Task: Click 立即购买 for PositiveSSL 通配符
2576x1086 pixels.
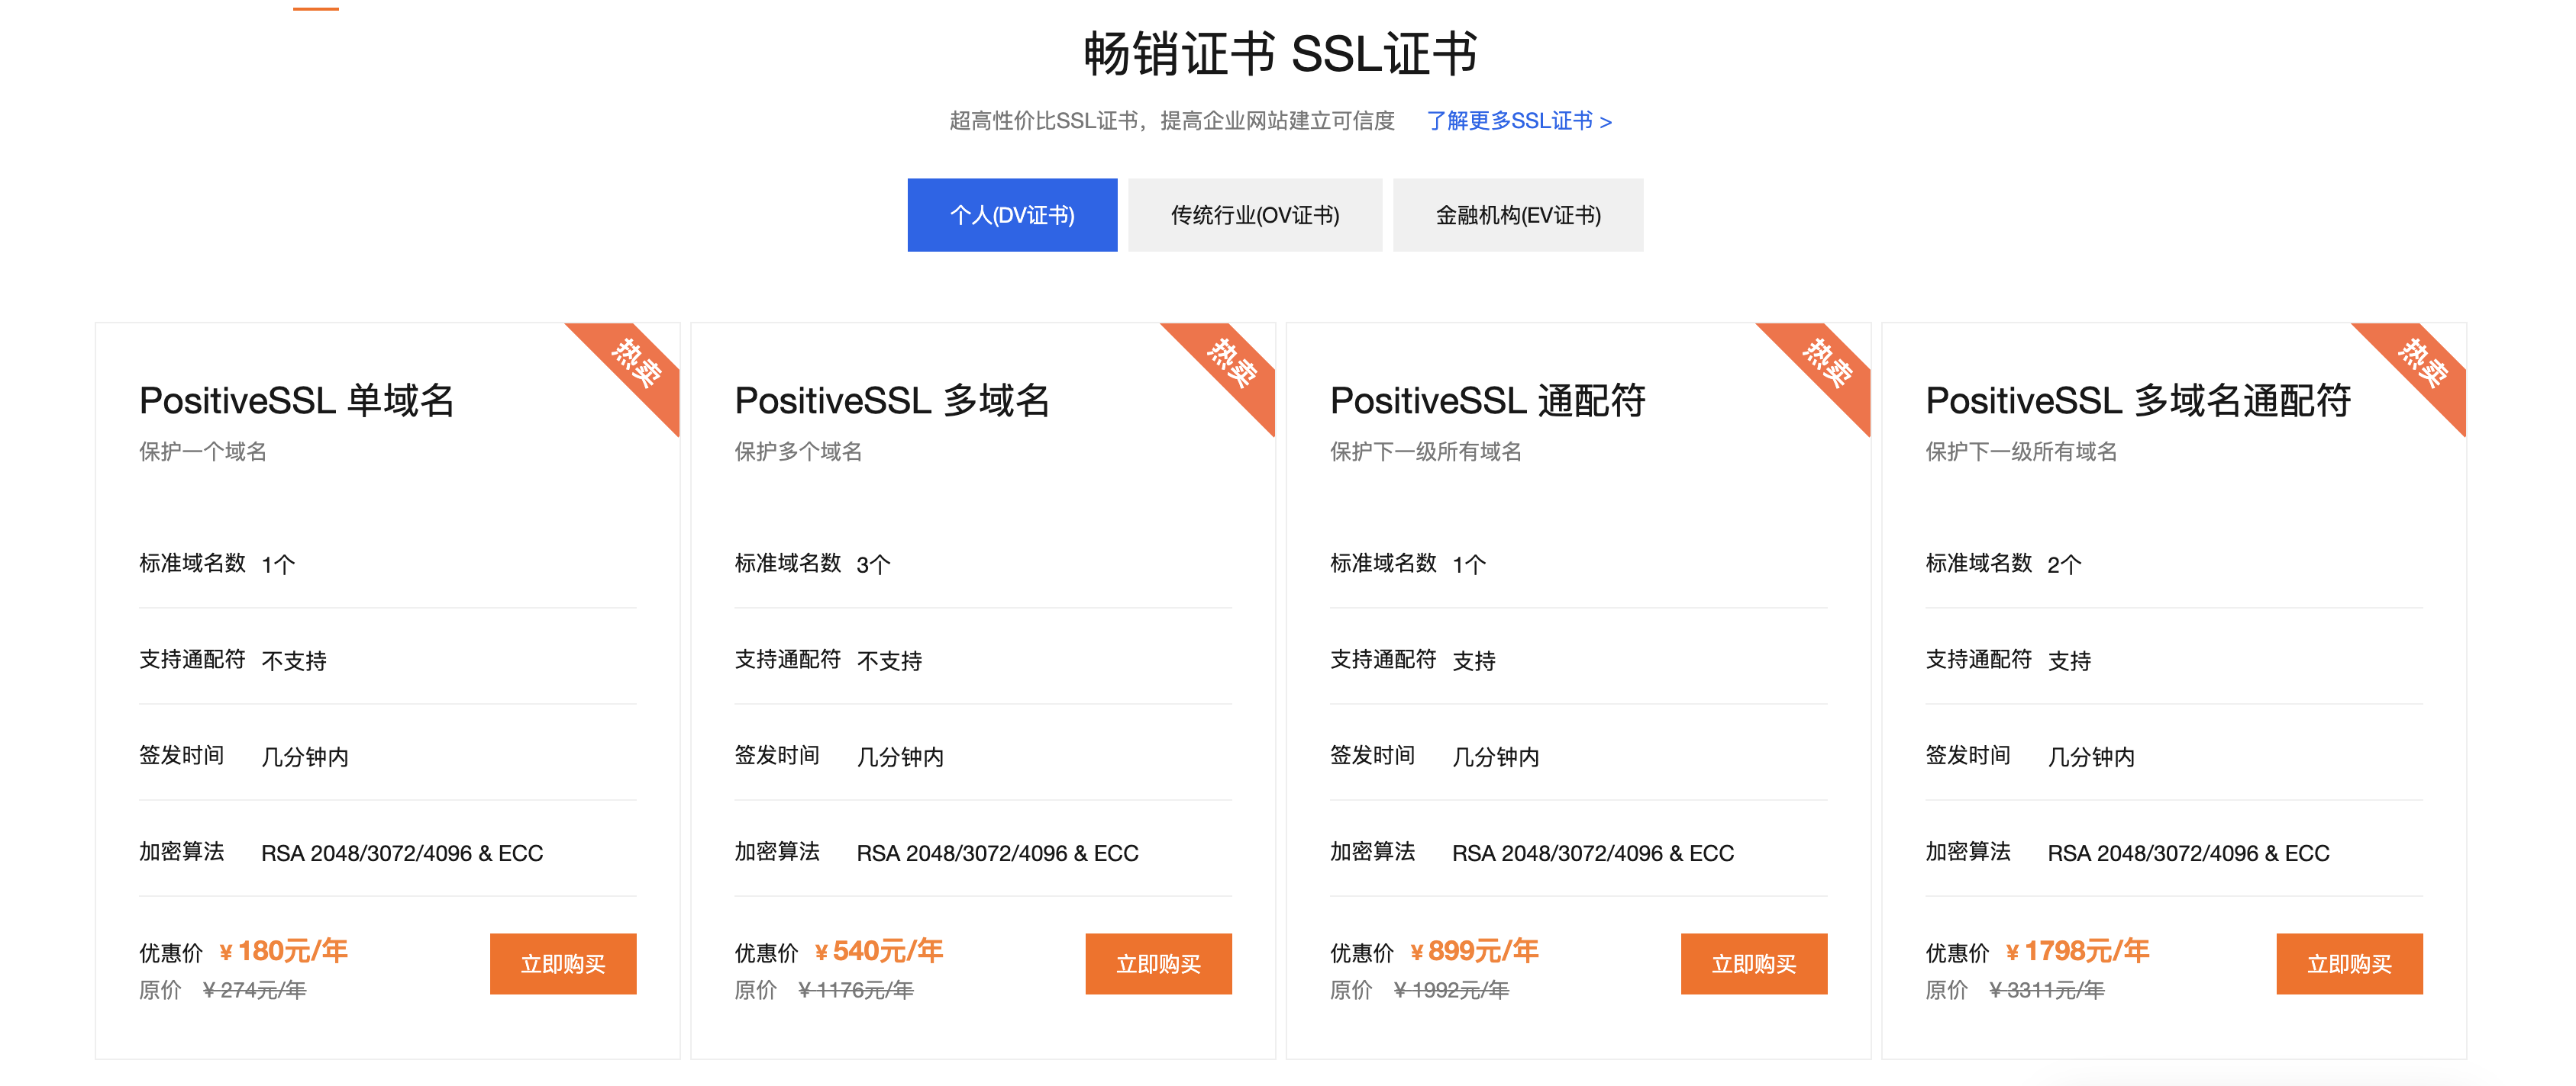Action: [x=1753, y=963]
